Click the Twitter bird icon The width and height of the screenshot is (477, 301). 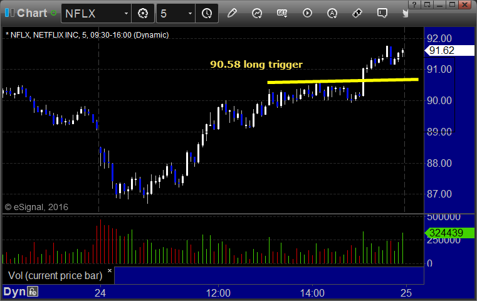tap(406, 13)
